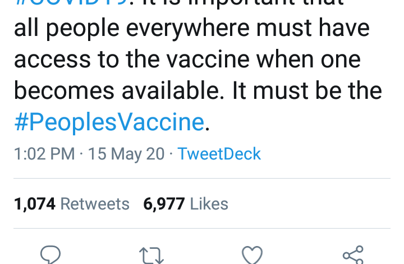This screenshot has height=264, width=404.
Task: Click the word "Likes" label
Action: 209,203
